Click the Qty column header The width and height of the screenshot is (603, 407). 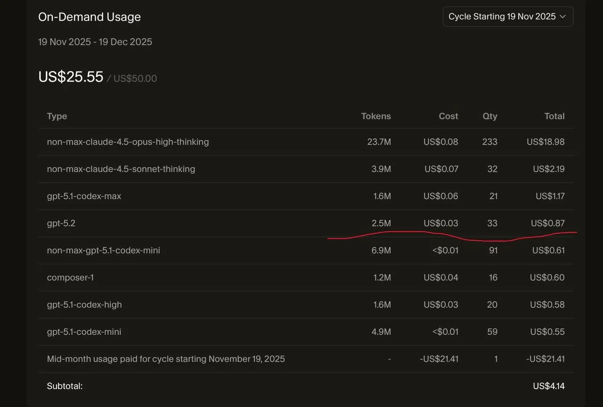[x=490, y=116]
